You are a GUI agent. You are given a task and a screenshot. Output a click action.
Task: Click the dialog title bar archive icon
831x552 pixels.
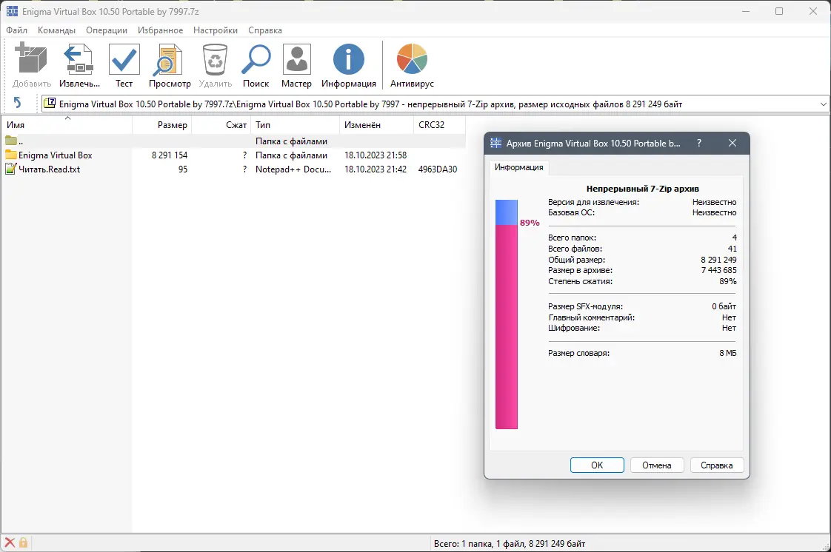pos(496,143)
